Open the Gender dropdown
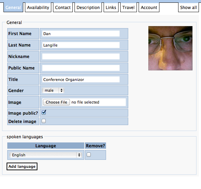This screenshot has height=189, width=201. [53, 90]
